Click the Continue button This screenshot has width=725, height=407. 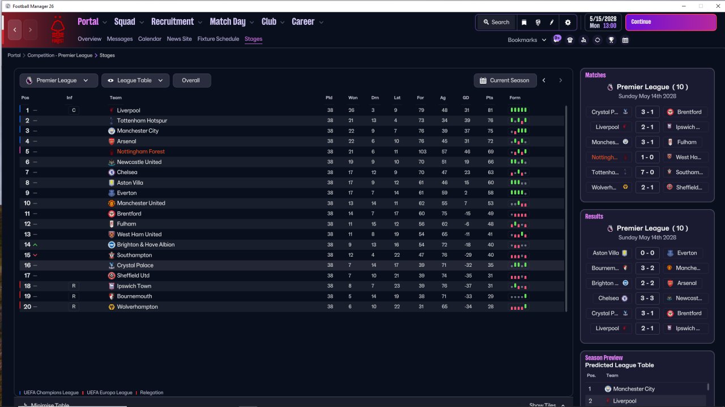coord(671,22)
